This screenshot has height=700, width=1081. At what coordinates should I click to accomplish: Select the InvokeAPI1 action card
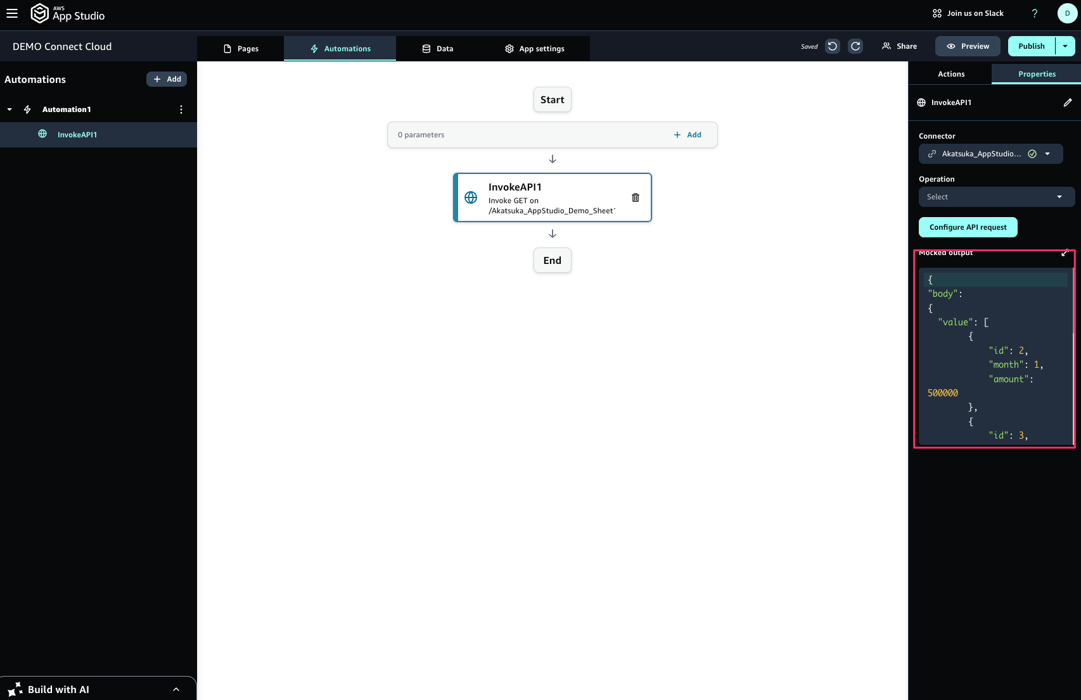click(553, 197)
